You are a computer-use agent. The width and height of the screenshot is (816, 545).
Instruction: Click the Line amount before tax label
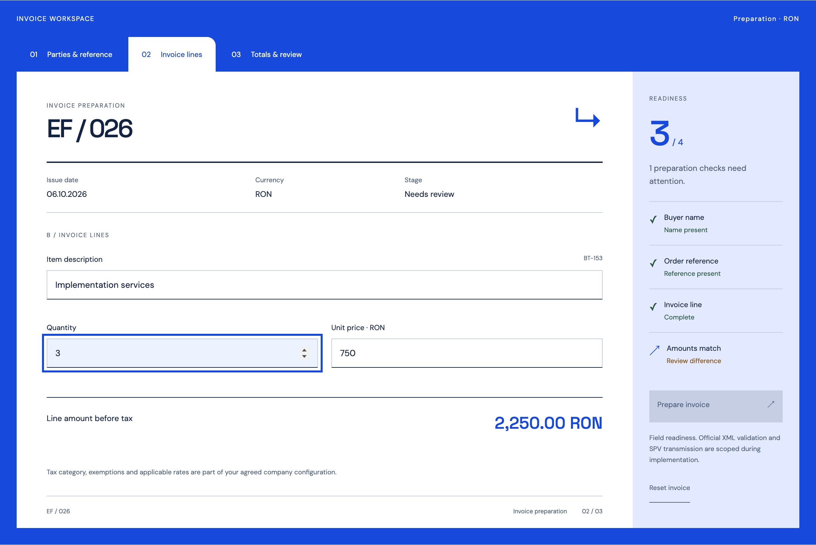[89, 418]
